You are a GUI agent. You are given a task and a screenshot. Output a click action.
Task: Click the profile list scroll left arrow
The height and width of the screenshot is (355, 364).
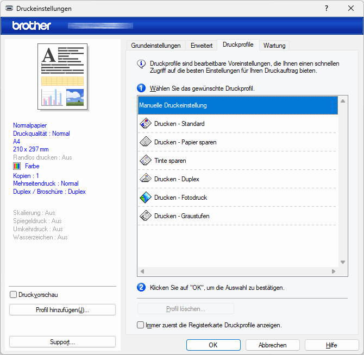(x=142, y=271)
